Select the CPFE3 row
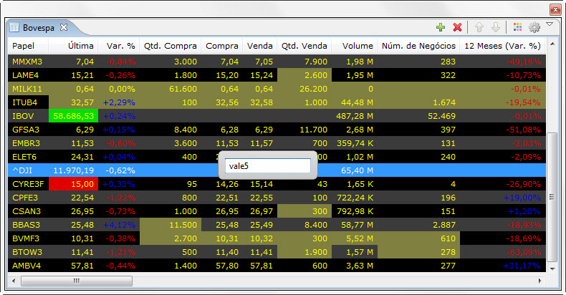Viewport: 566px width, 295px height. 277,198
